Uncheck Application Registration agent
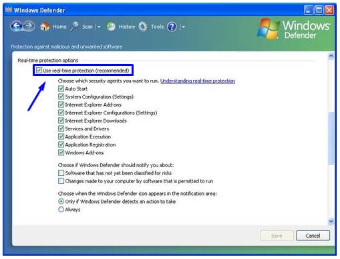Viewport: 340px width, 259px height. pyautogui.click(x=61, y=144)
